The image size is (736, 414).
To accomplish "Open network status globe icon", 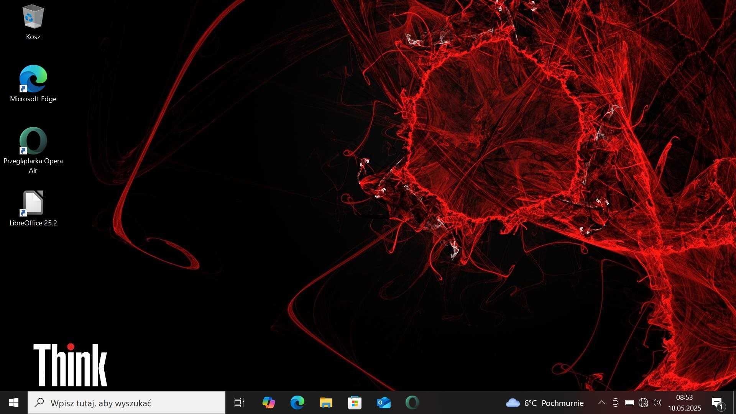I will click(x=643, y=402).
